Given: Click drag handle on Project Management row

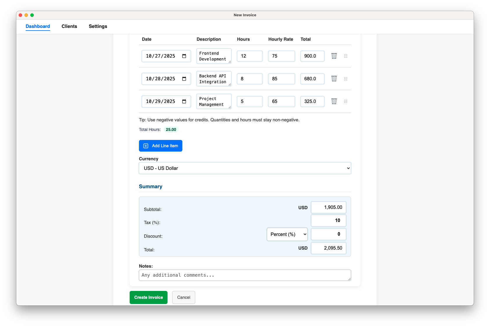Looking at the screenshot, I should point(346,101).
